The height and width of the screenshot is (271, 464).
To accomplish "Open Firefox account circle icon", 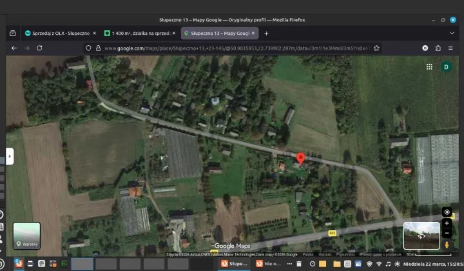I will coord(425,48).
